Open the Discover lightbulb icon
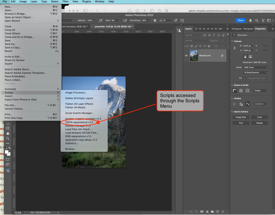 [263, 21]
